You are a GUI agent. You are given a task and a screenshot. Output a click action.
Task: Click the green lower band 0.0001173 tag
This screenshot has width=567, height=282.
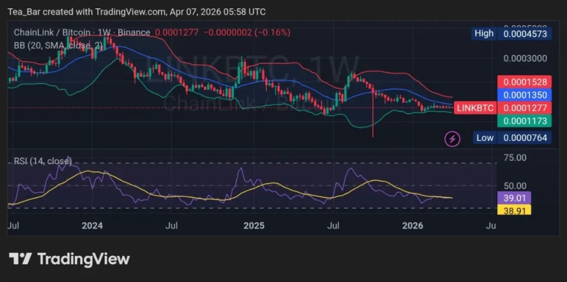(x=524, y=120)
